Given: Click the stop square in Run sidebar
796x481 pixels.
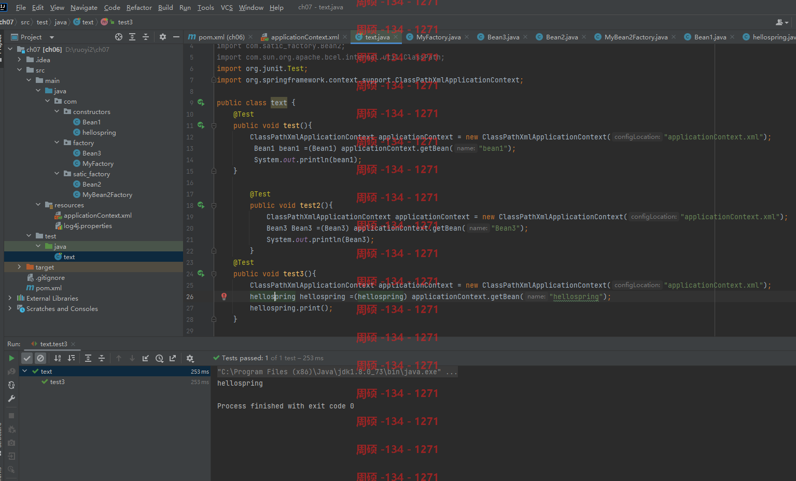Looking at the screenshot, I should point(11,416).
